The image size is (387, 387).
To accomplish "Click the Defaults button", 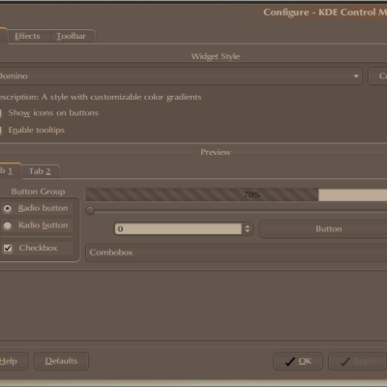I will (x=61, y=361).
